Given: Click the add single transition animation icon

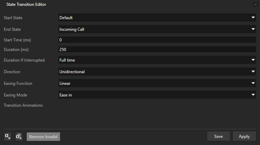Looking at the screenshot, I should 8,136.
